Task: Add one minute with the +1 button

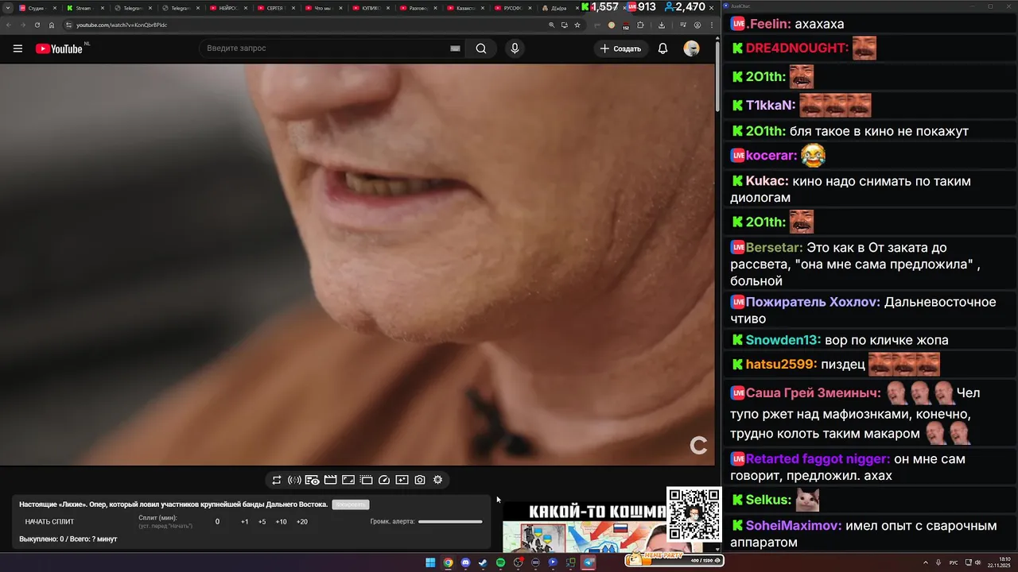Action: (244, 522)
